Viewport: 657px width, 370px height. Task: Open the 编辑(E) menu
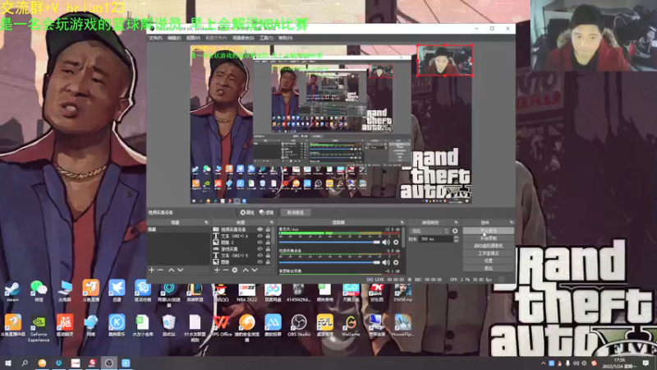[x=174, y=38]
